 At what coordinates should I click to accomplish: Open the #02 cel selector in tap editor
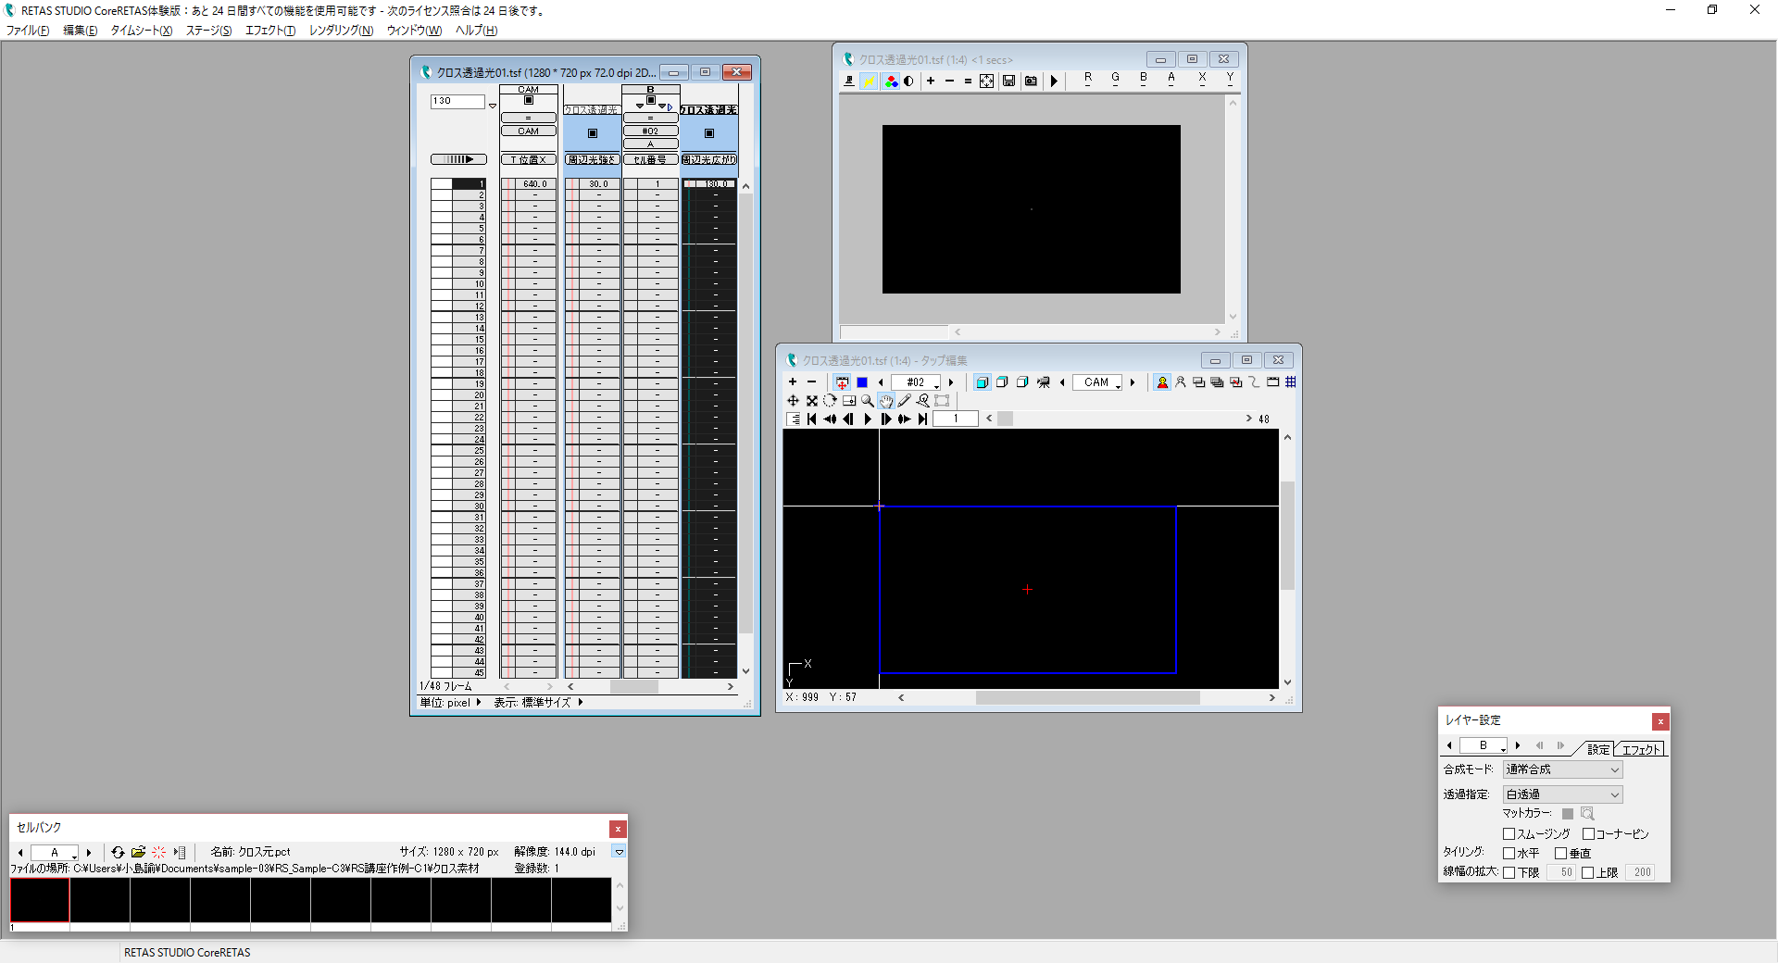(916, 382)
